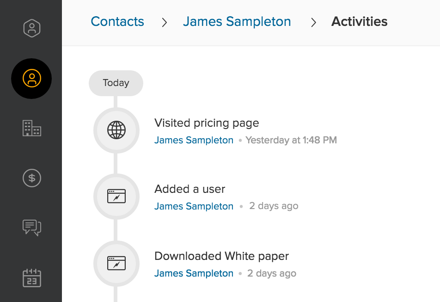Open James Sampleton breadcrumb link
Viewport: 440px width, 302px height.
[237, 22]
